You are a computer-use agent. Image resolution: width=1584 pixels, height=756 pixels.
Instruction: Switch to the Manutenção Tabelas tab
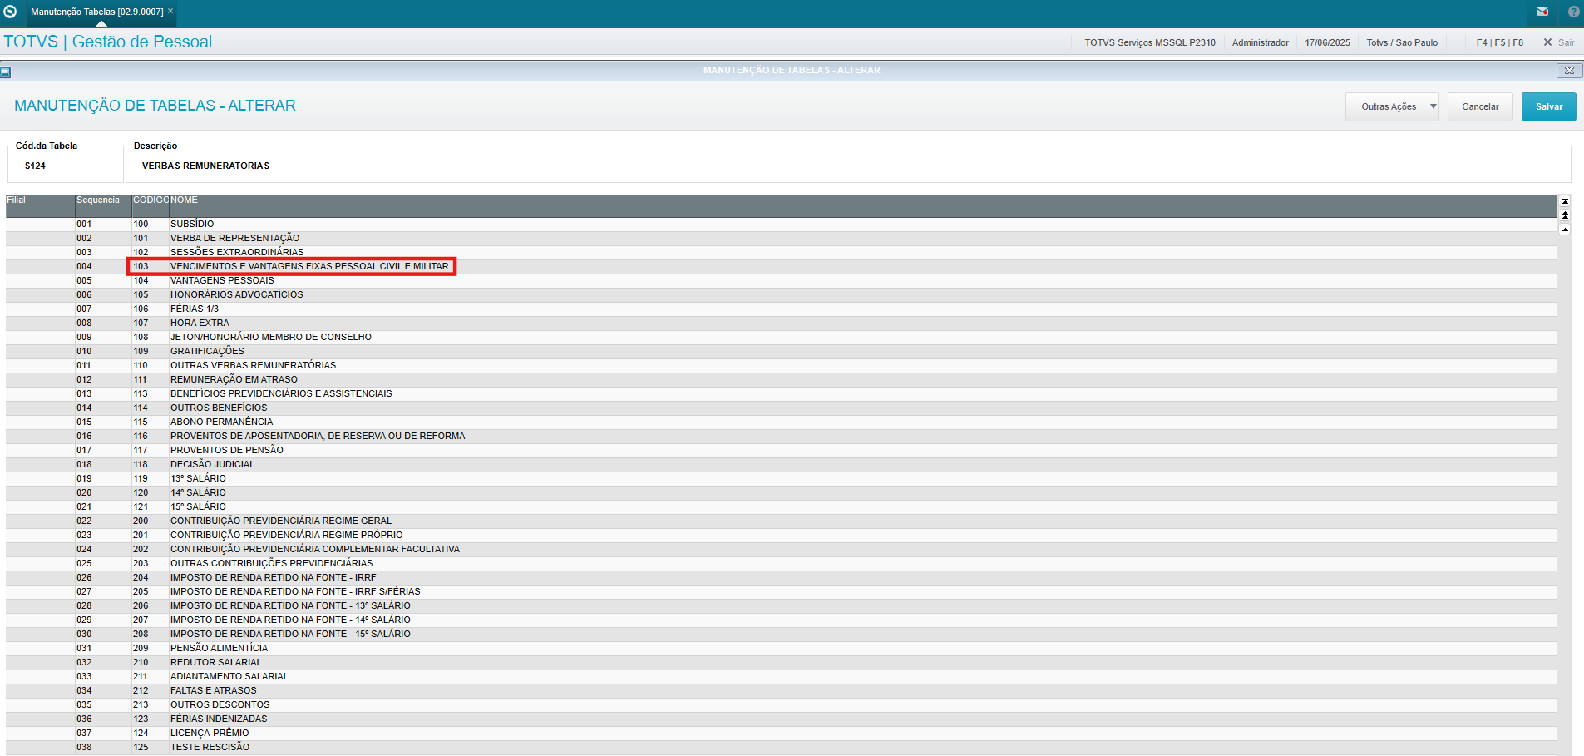(x=96, y=12)
